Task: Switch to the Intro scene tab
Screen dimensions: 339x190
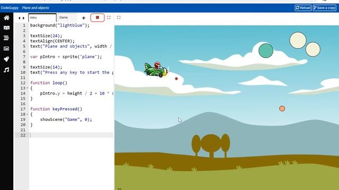Action: click(x=42, y=17)
